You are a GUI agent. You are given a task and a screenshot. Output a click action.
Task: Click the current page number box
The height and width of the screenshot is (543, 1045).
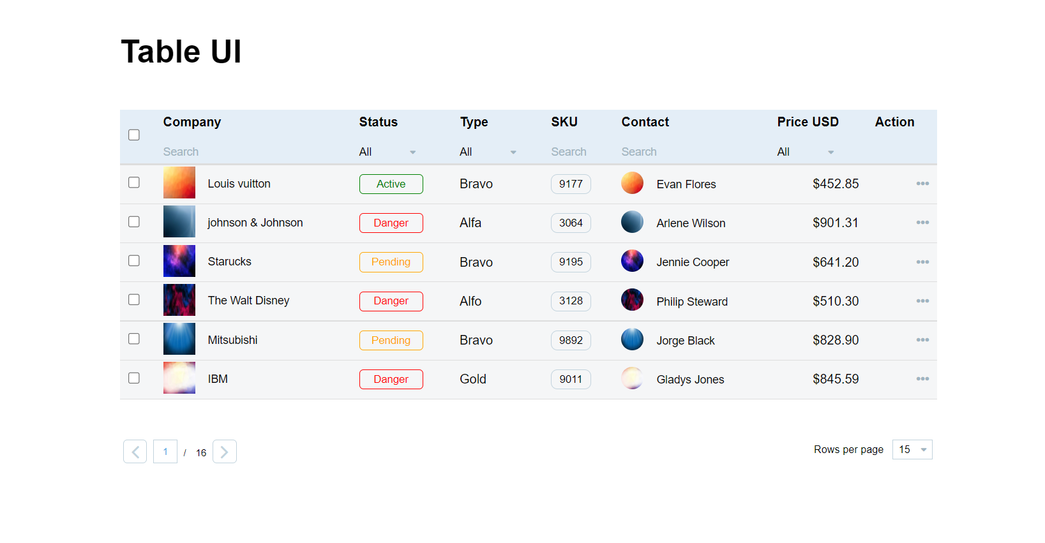(165, 452)
